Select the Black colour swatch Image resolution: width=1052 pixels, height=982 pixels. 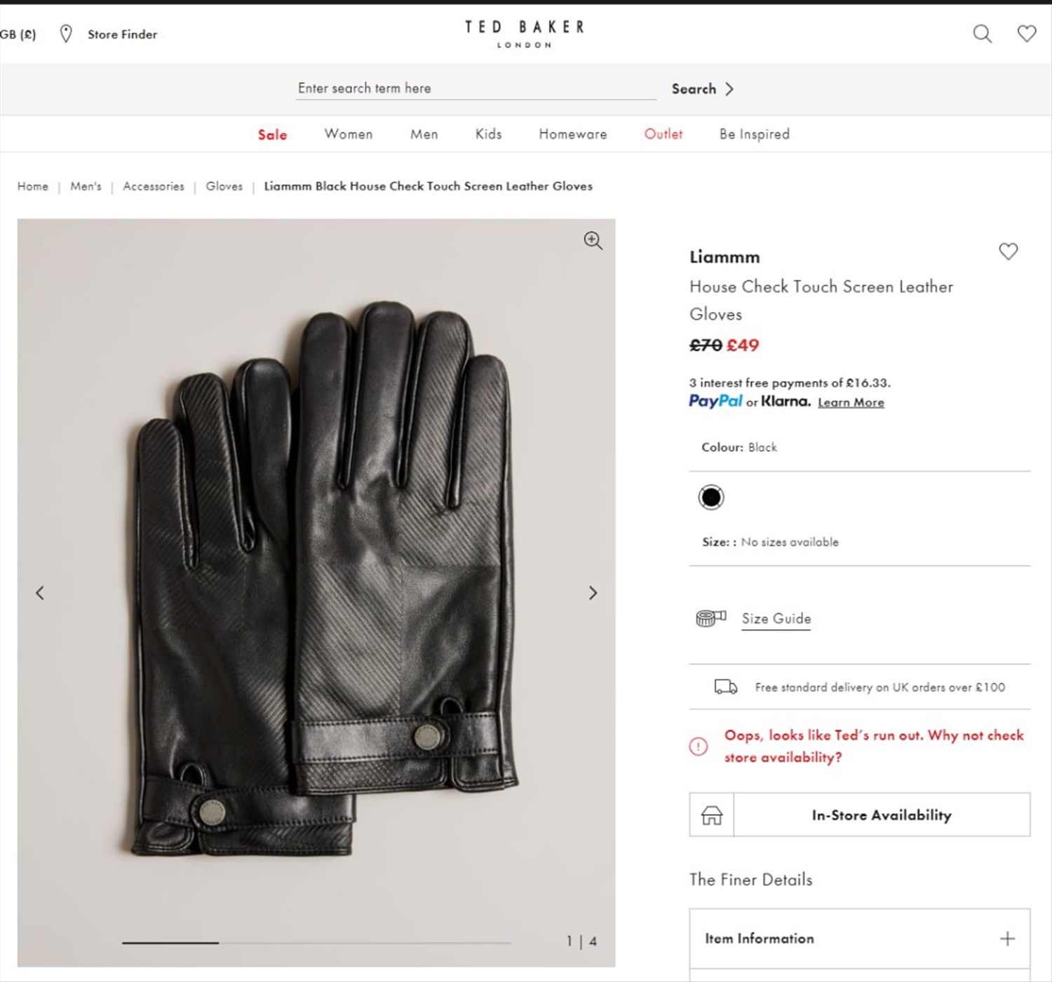[x=711, y=497]
